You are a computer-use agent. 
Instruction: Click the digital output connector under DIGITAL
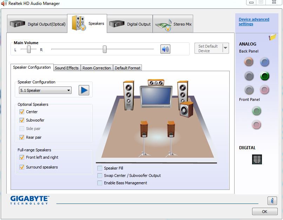[256, 159]
